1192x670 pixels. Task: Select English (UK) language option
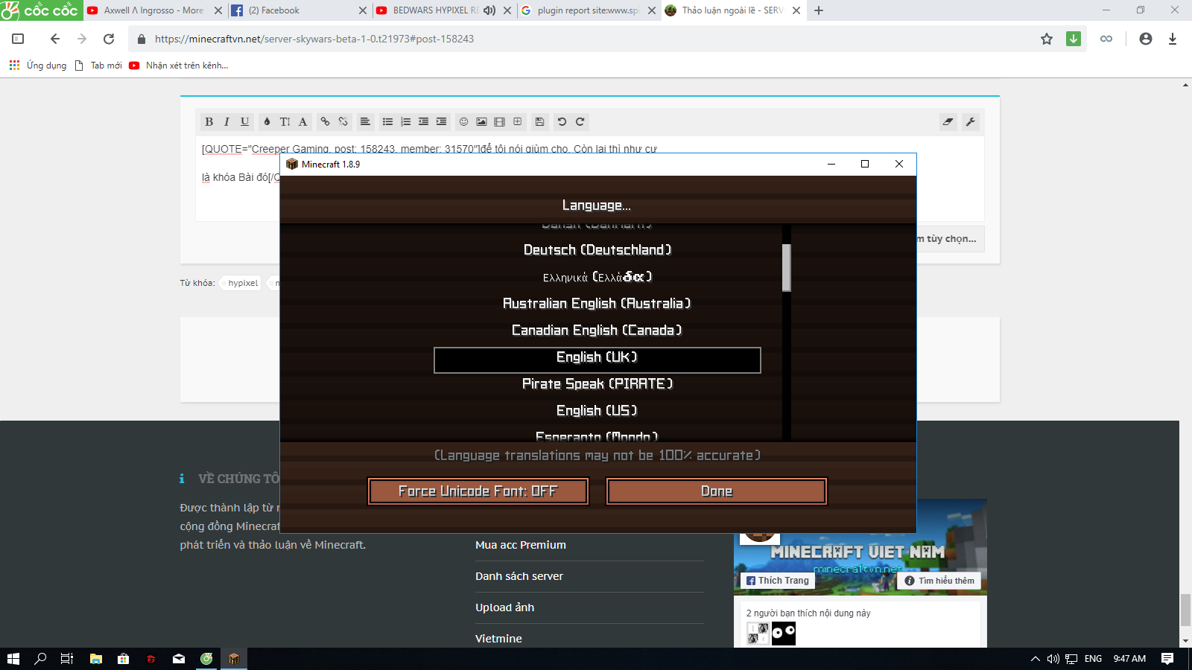[597, 359]
